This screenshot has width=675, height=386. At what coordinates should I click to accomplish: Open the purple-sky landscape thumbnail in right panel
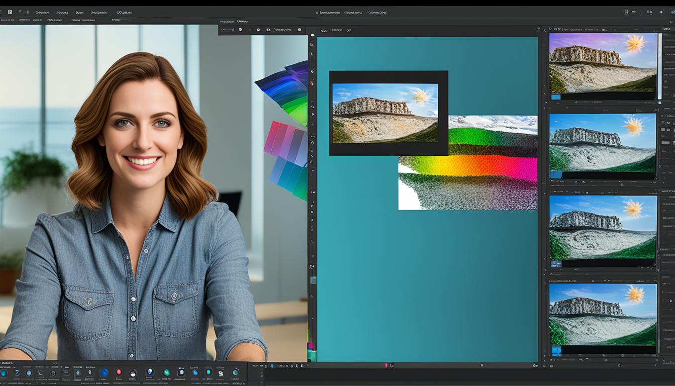pos(603,63)
